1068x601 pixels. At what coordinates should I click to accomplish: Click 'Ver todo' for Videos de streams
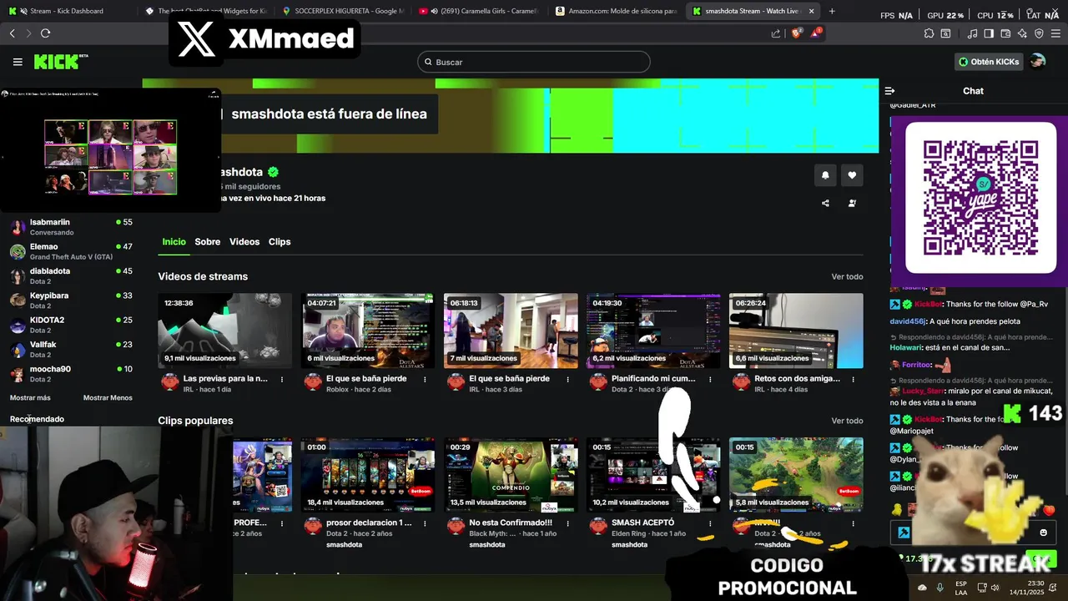847,277
